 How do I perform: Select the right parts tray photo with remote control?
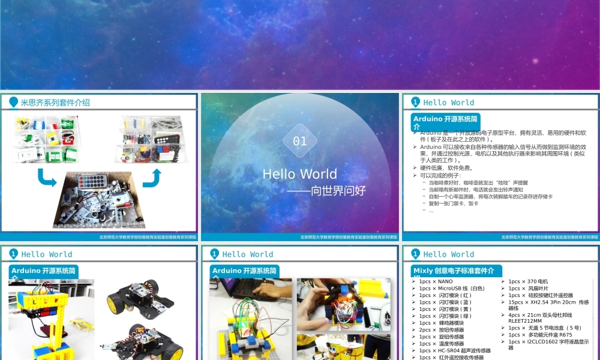[x=152, y=139]
